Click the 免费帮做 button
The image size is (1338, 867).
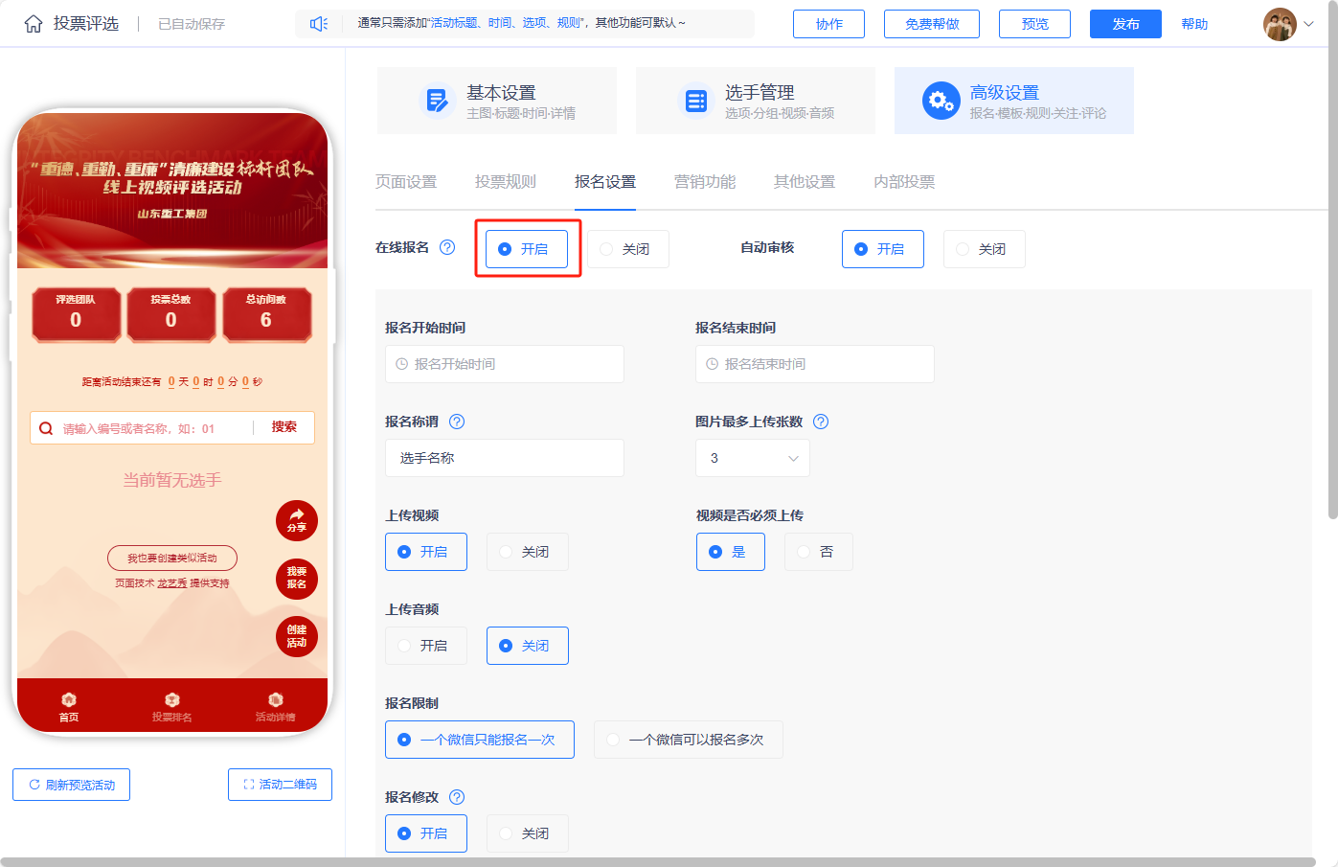pyautogui.click(x=932, y=24)
